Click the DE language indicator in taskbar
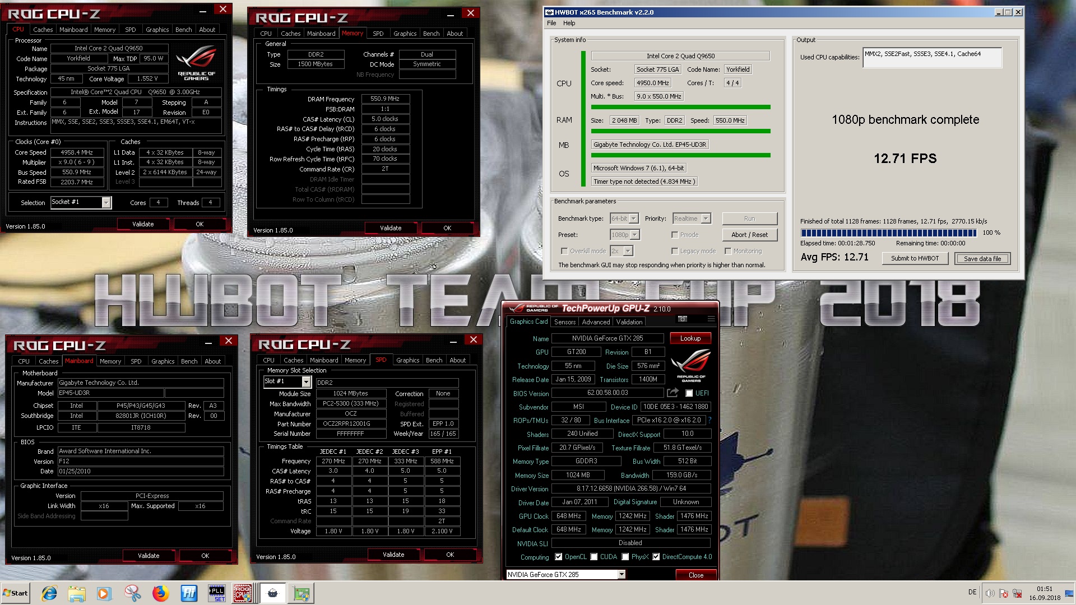This screenshot has width=1076, height=605. pyautogui.click(x=972, y=592)
